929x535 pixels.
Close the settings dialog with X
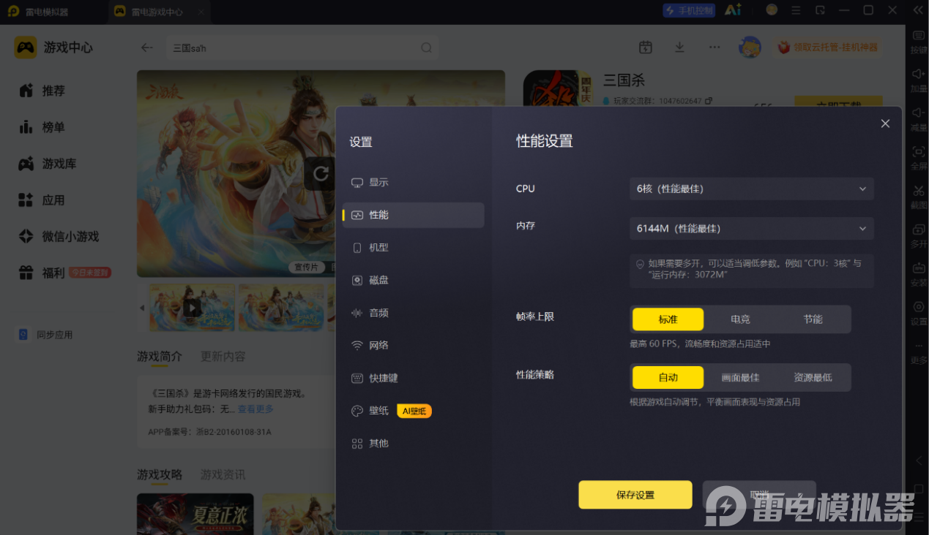885,124
